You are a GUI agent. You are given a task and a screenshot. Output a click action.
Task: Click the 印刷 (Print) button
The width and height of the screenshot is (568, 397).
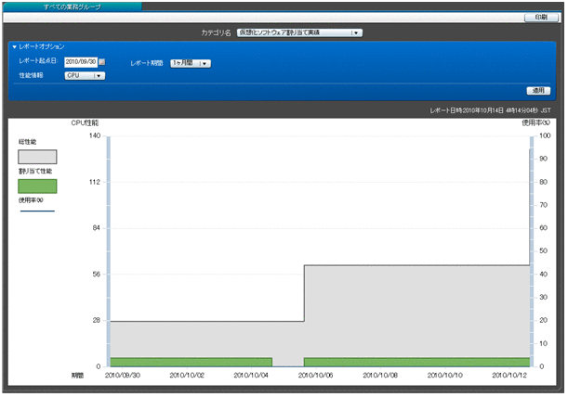[541, 18]
